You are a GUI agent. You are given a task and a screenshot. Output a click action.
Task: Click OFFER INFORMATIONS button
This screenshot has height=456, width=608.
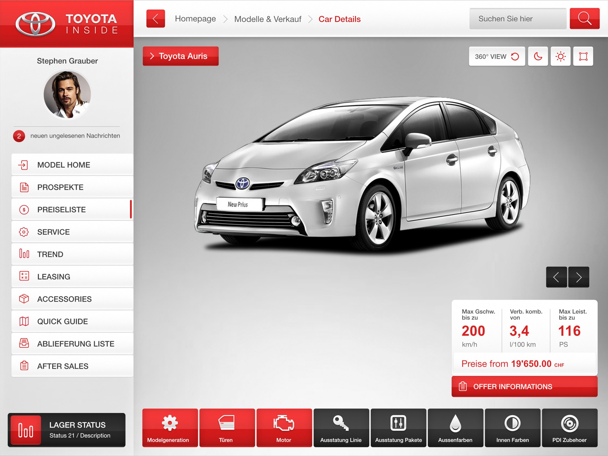point(524,386)
